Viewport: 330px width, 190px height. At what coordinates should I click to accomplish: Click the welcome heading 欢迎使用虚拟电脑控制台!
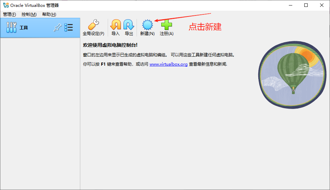coord(110,45)
